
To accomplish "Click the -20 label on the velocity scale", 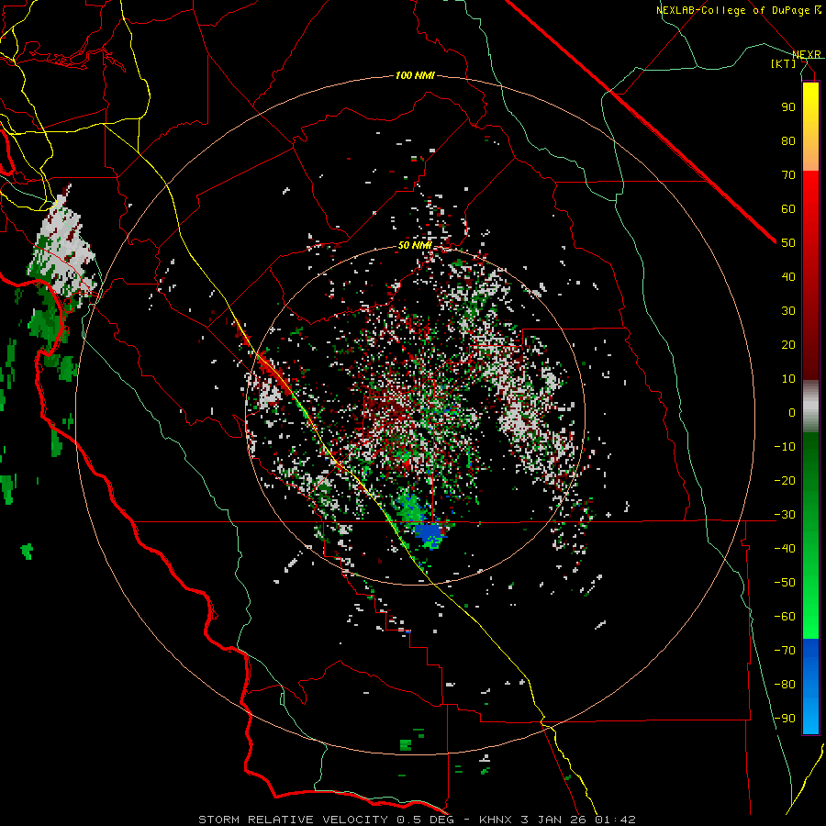I will click(x=785, y=480).
